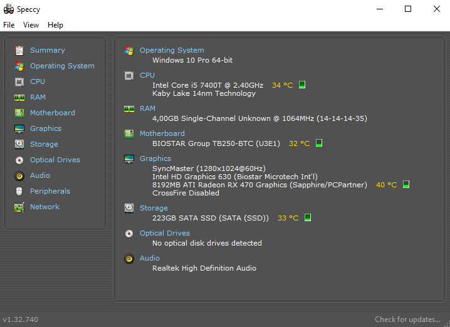Maximize the Speccy window
Image resolution: width=450 pixels, height=327 pixels.
click(408, 9)
